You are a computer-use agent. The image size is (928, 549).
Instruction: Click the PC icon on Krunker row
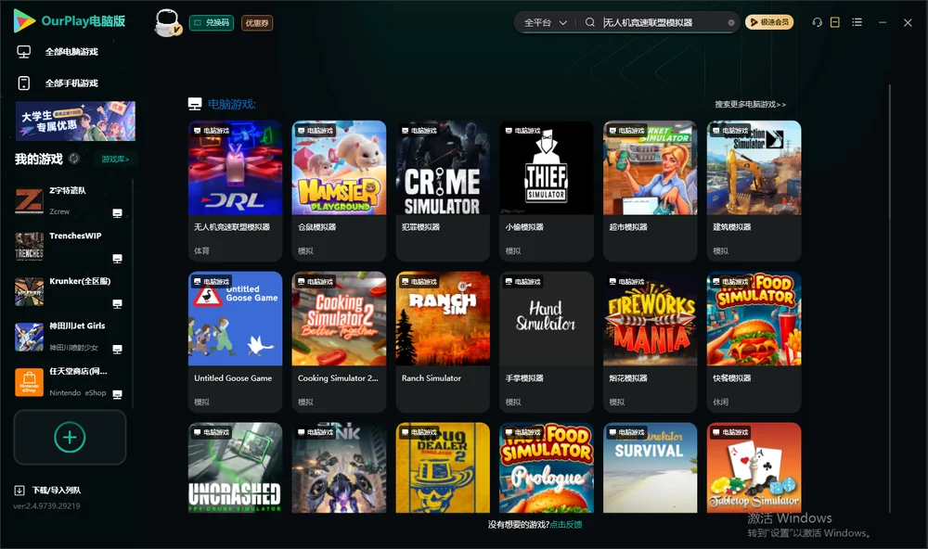coord(117,304)
